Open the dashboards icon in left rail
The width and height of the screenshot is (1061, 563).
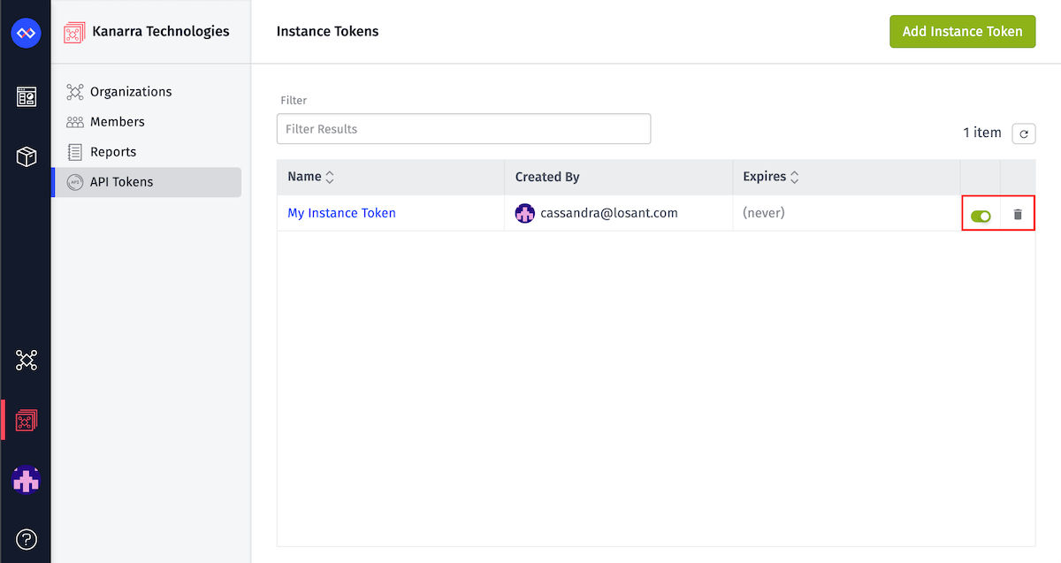pos(26,96)
